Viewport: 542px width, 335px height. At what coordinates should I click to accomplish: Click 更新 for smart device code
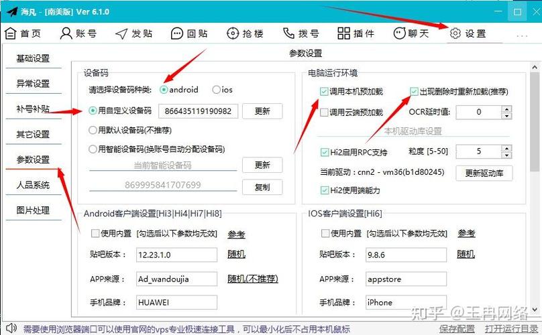(x=262, y=165)
